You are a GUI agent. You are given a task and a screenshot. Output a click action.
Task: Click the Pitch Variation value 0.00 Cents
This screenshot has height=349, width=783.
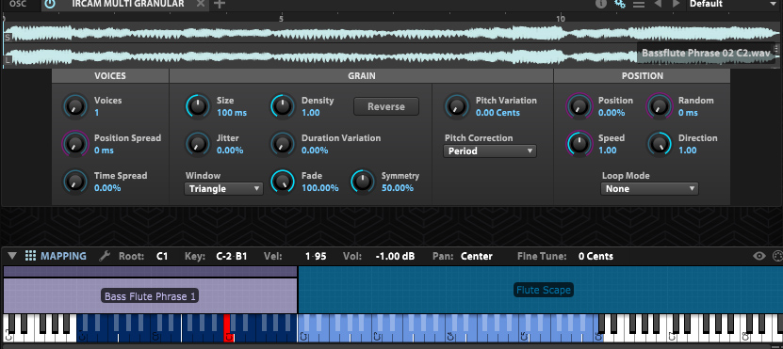point(498,113)
